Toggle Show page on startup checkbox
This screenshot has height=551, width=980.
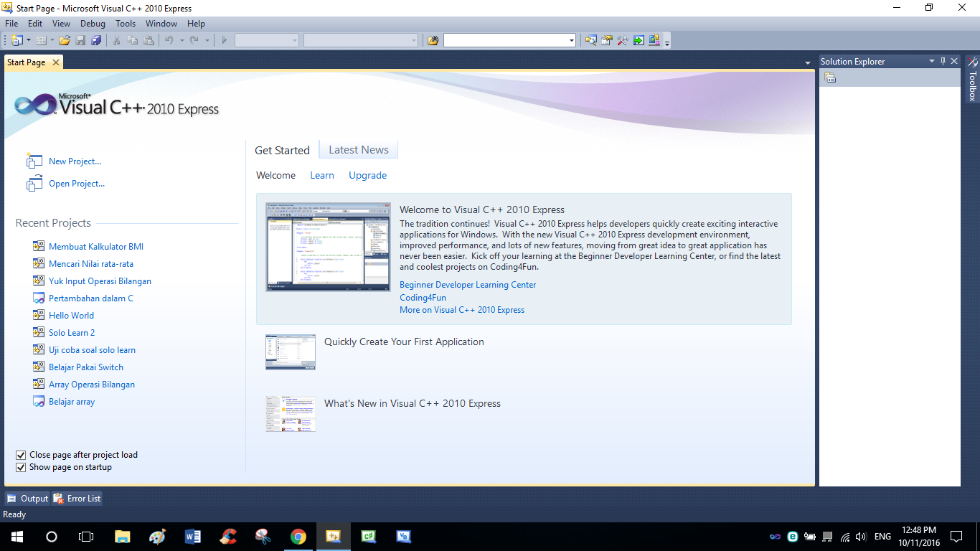21,467
